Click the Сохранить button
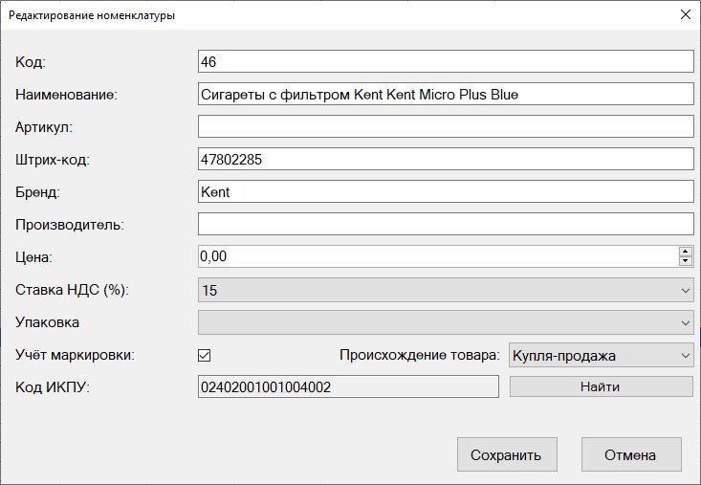The image size is (701, 485). tap(506, 455)
